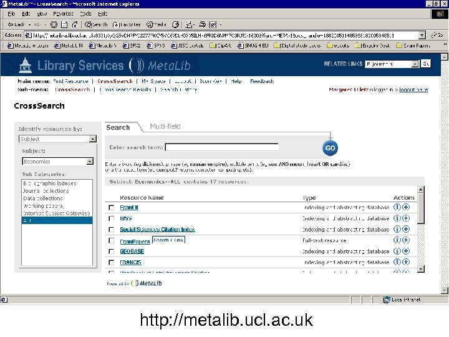Image resolution: width=449 pixels, height=337 pixels.
Task: Open the Back button history arrow
Action: click(x=29, y=25)
